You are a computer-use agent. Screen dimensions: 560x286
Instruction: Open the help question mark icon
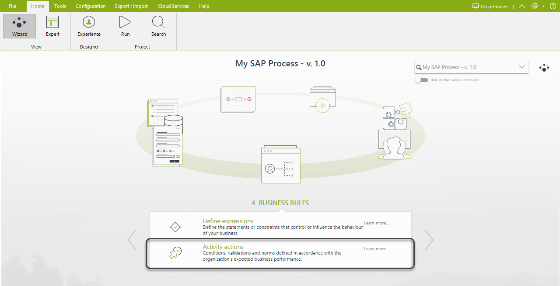pos(553,6)
